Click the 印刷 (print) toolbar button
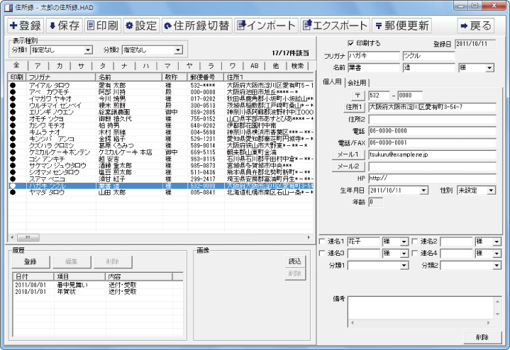This screenshot has width=510, height=350. (101, 26)
